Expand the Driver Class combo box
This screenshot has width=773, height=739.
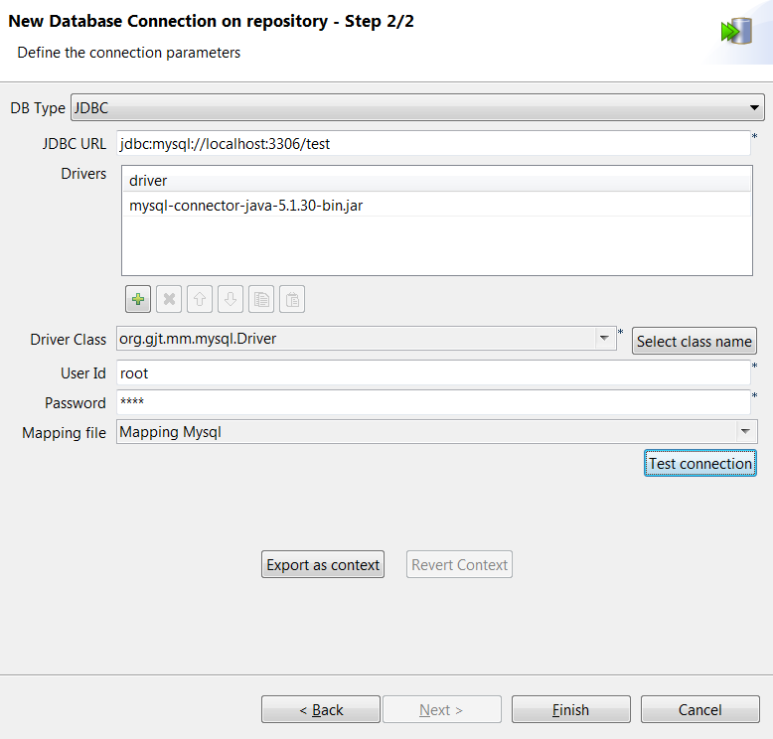pos(604,339)
